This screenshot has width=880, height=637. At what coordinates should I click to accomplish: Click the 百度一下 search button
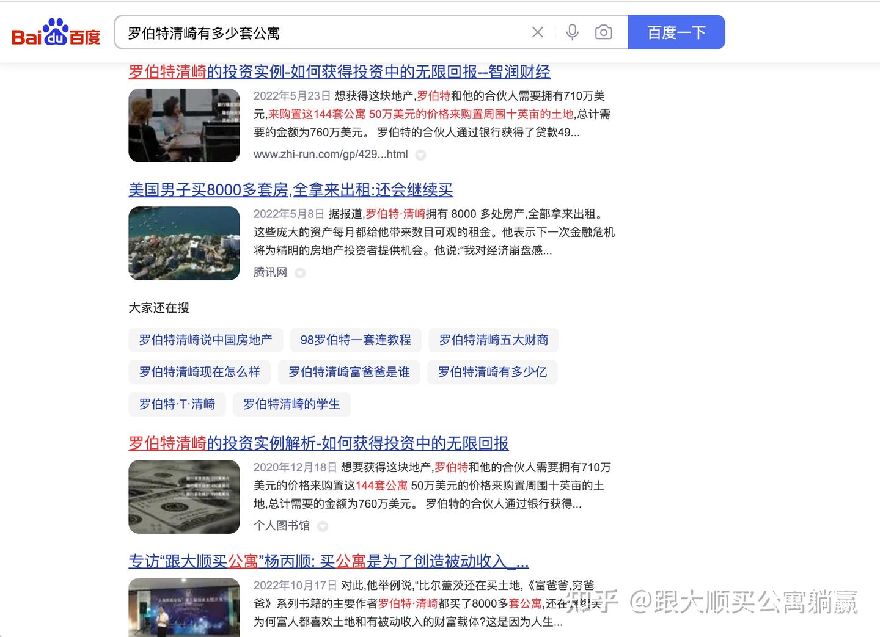pyautogui.click(x=676, y=32)
